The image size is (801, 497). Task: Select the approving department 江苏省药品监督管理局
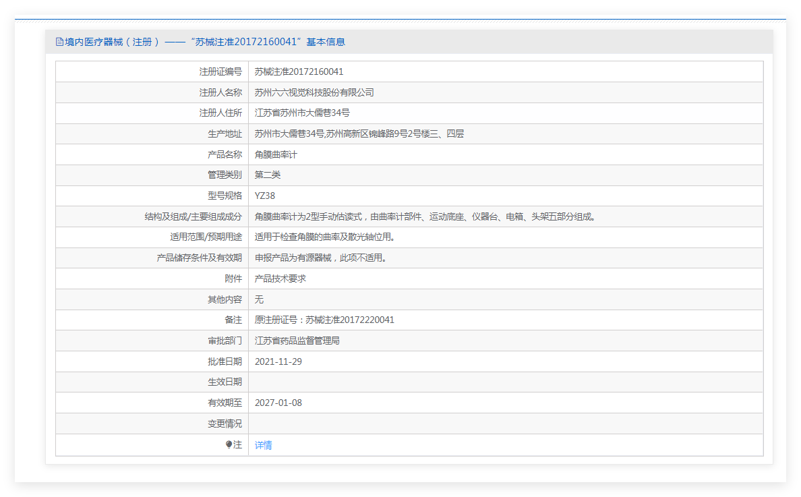[x=297, y=341]
